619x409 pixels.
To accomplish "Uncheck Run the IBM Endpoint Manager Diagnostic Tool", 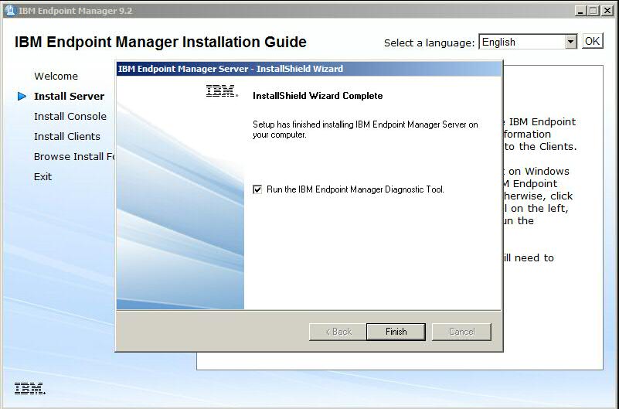I will [x=257, y=189].
